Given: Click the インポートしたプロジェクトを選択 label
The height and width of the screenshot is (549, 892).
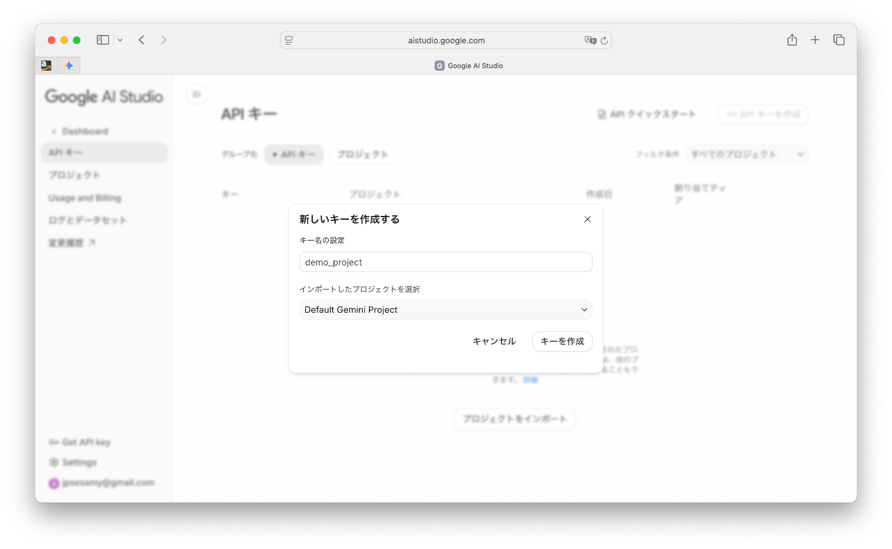Looking at the screenshot, I should point(359,289).
